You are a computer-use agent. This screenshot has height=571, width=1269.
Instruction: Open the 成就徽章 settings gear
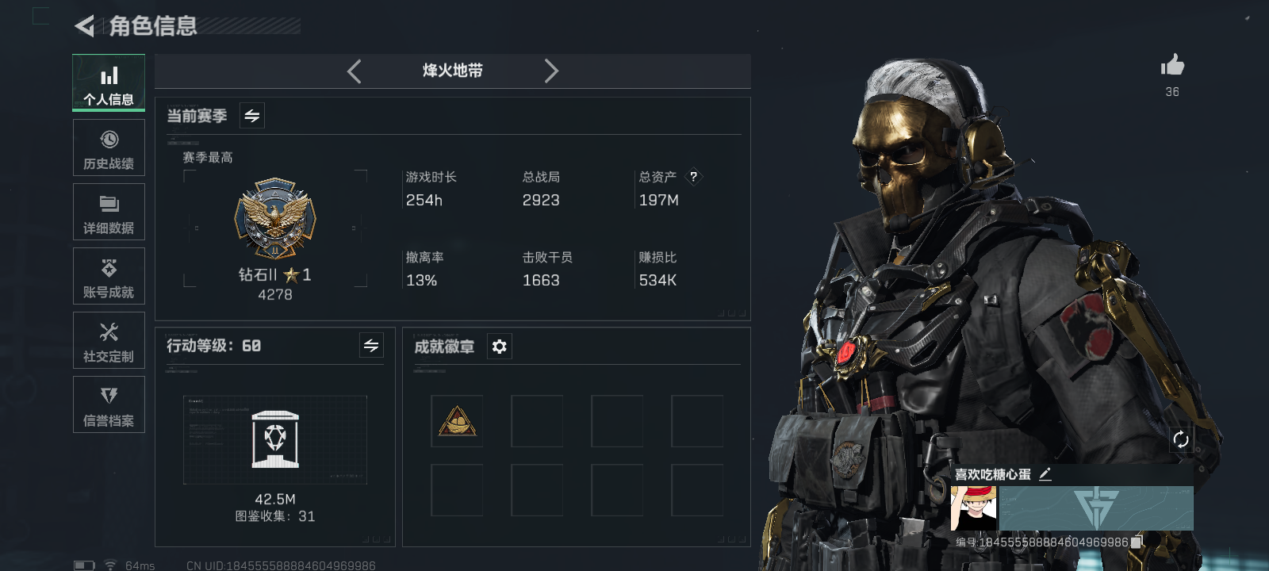(x=499, y=347)
